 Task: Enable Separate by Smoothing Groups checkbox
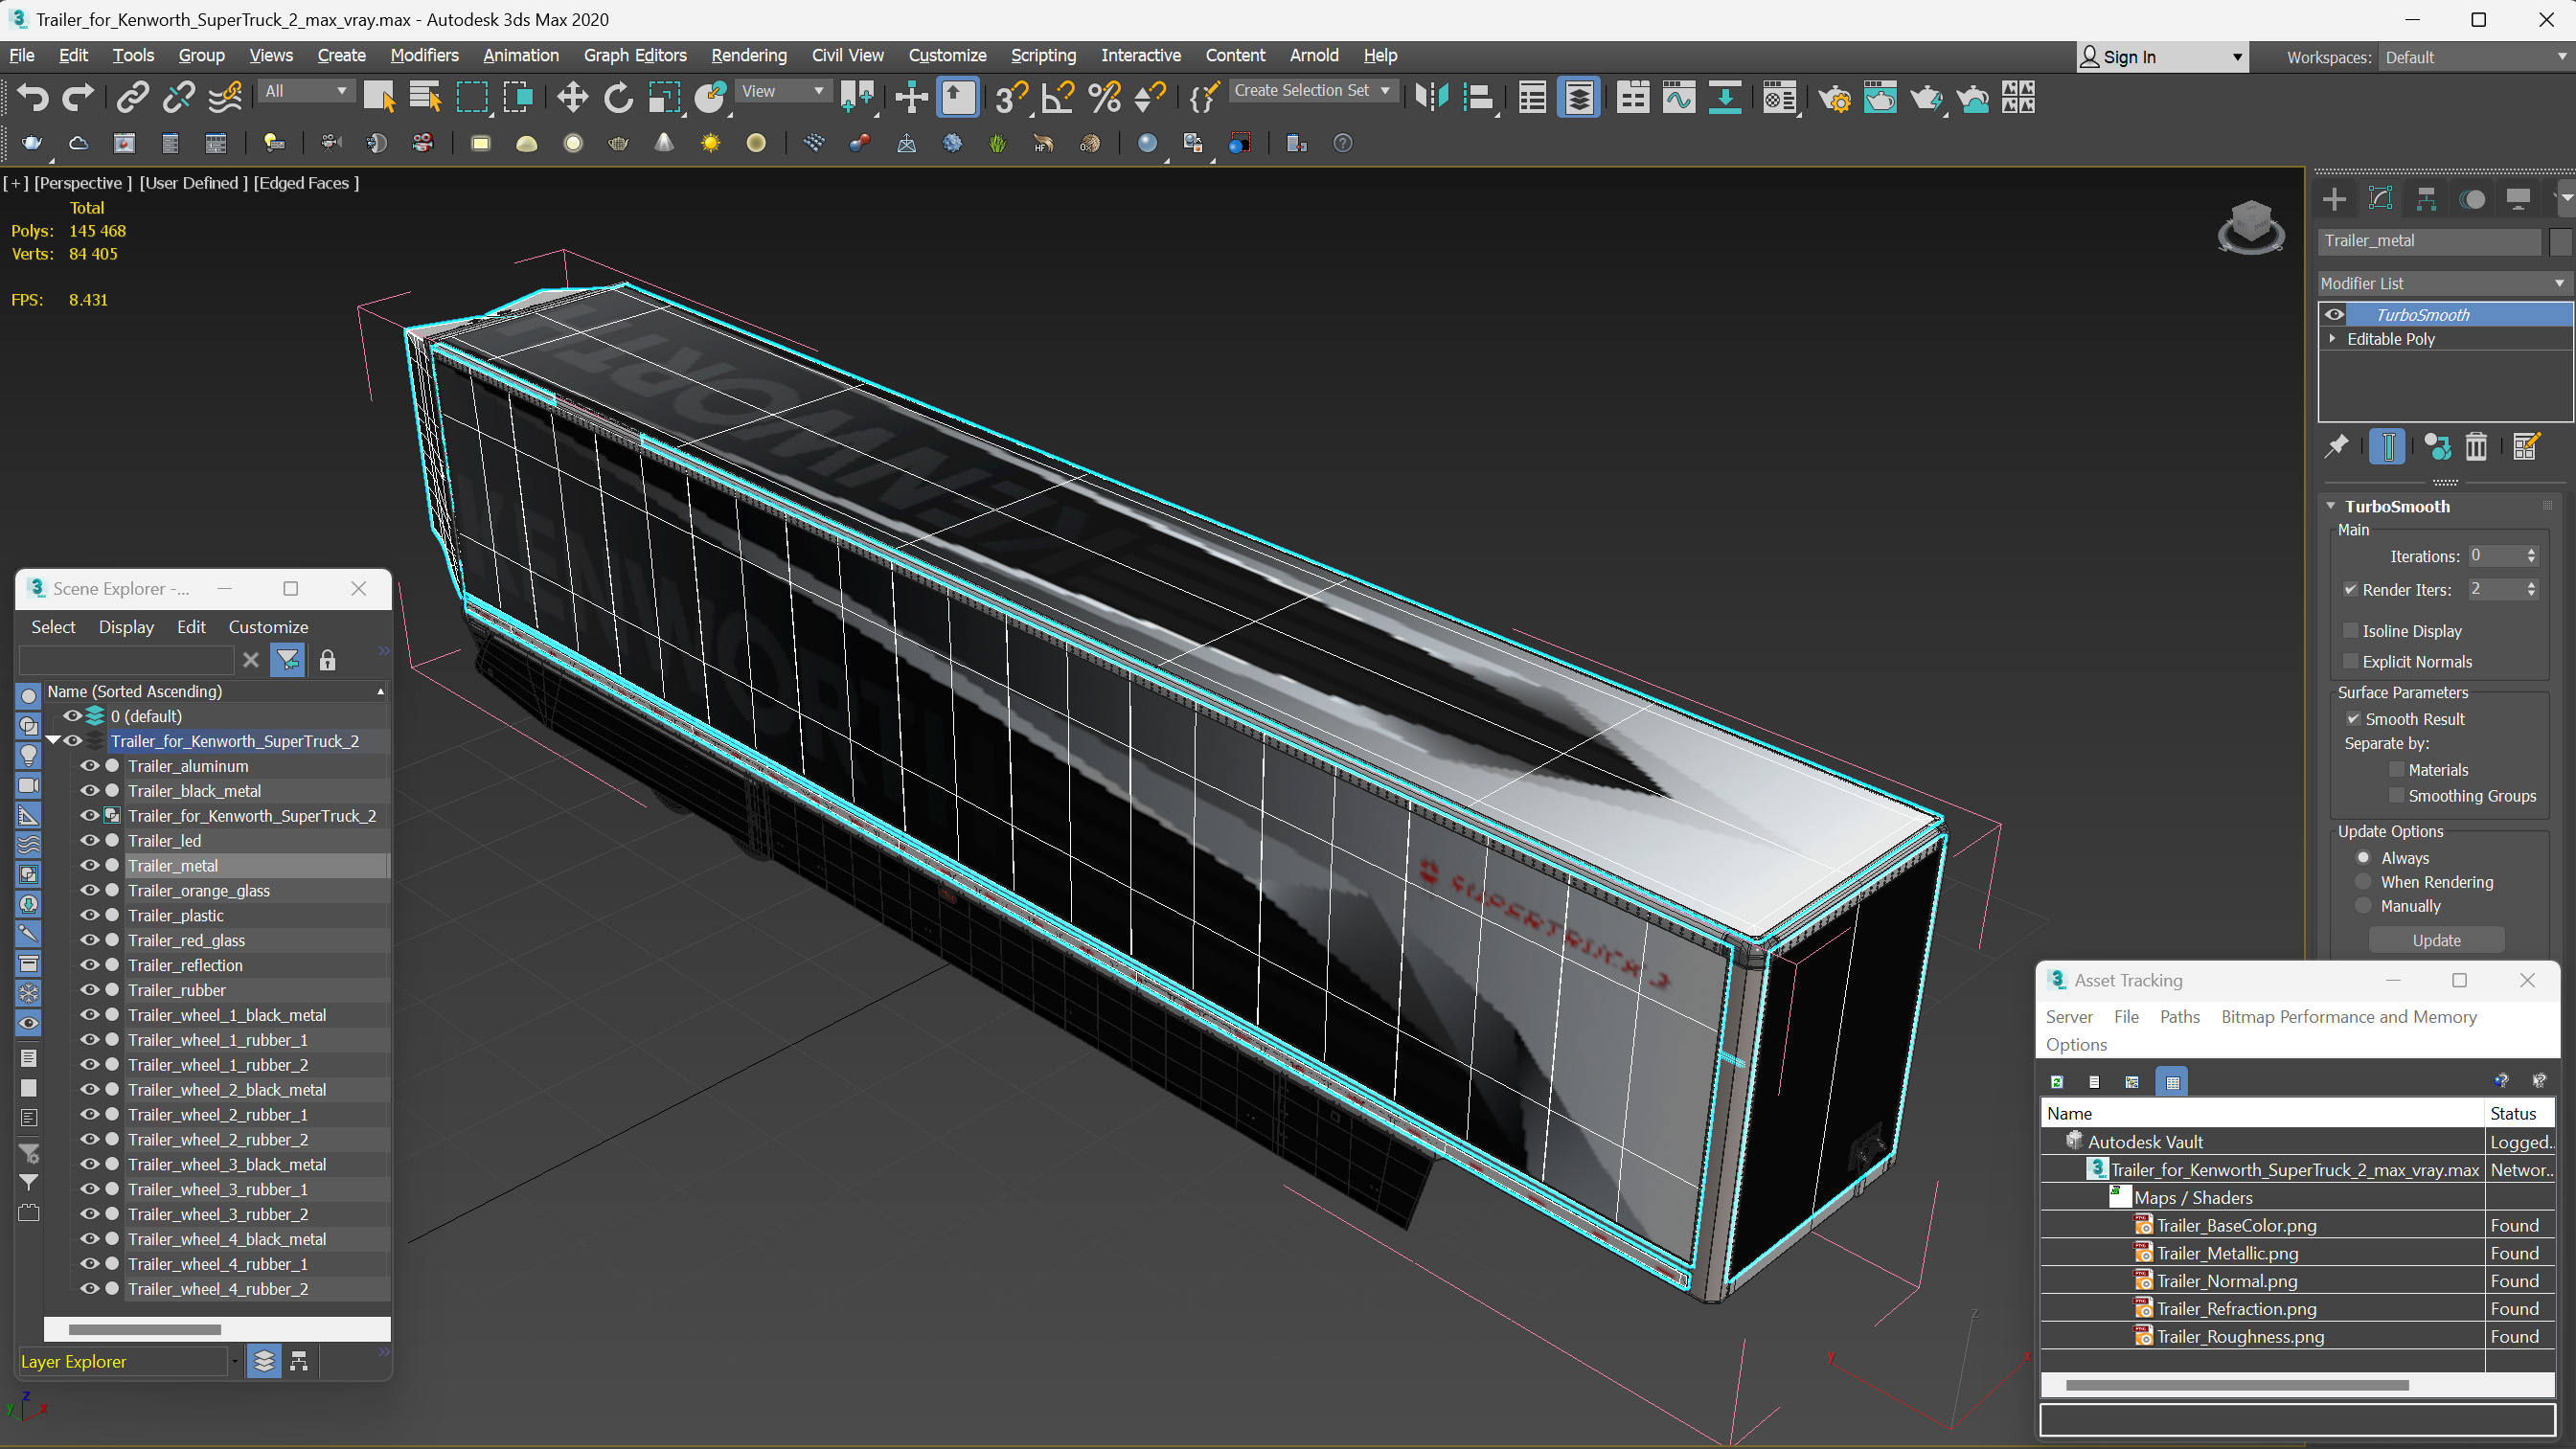[x=2396, y=795]
